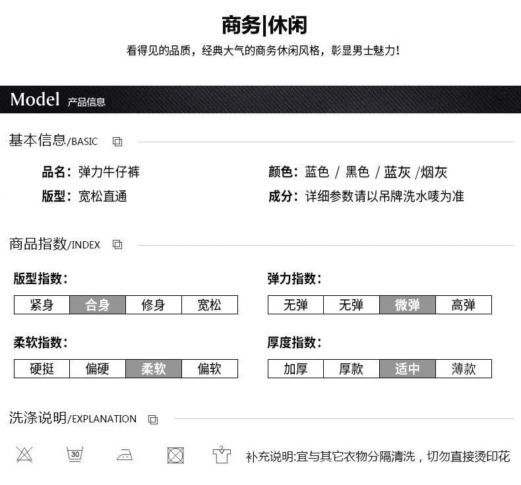Choose the 宽松 fit option
521x485 pixels.
pos(210,305)
